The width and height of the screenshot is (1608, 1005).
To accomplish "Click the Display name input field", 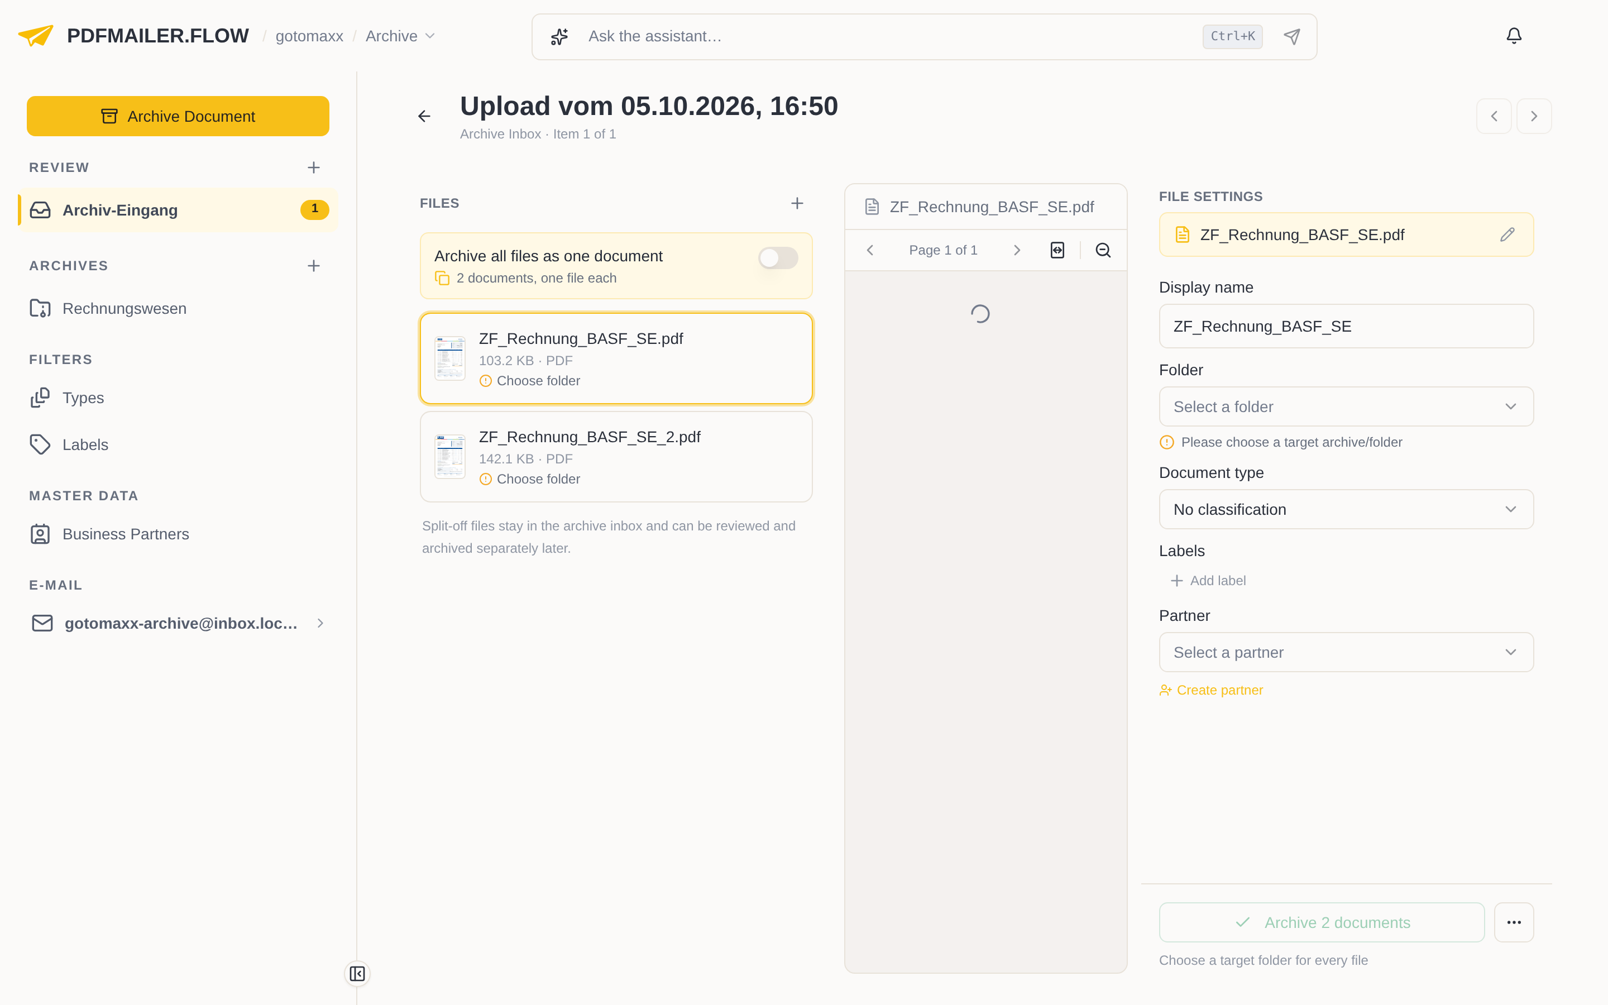I will (x=1346, y=327).
